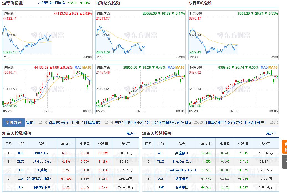Click the 7.41% gain for iRobot Corp
The height and width of the screenshot is (193, 287).
103,161
